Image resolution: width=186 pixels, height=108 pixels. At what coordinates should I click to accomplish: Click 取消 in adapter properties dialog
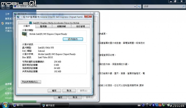69,91
